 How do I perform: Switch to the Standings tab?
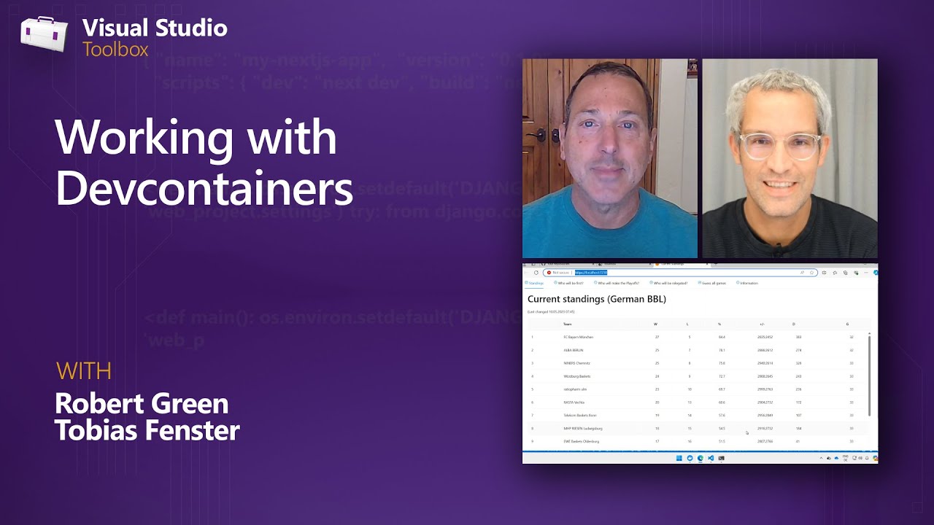534,283
